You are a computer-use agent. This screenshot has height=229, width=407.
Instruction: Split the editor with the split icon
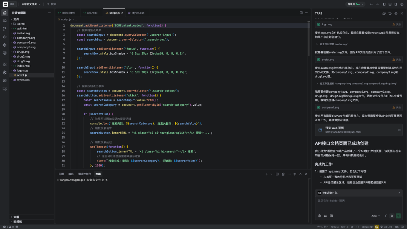pyautogui.click(x=301, y=13)
